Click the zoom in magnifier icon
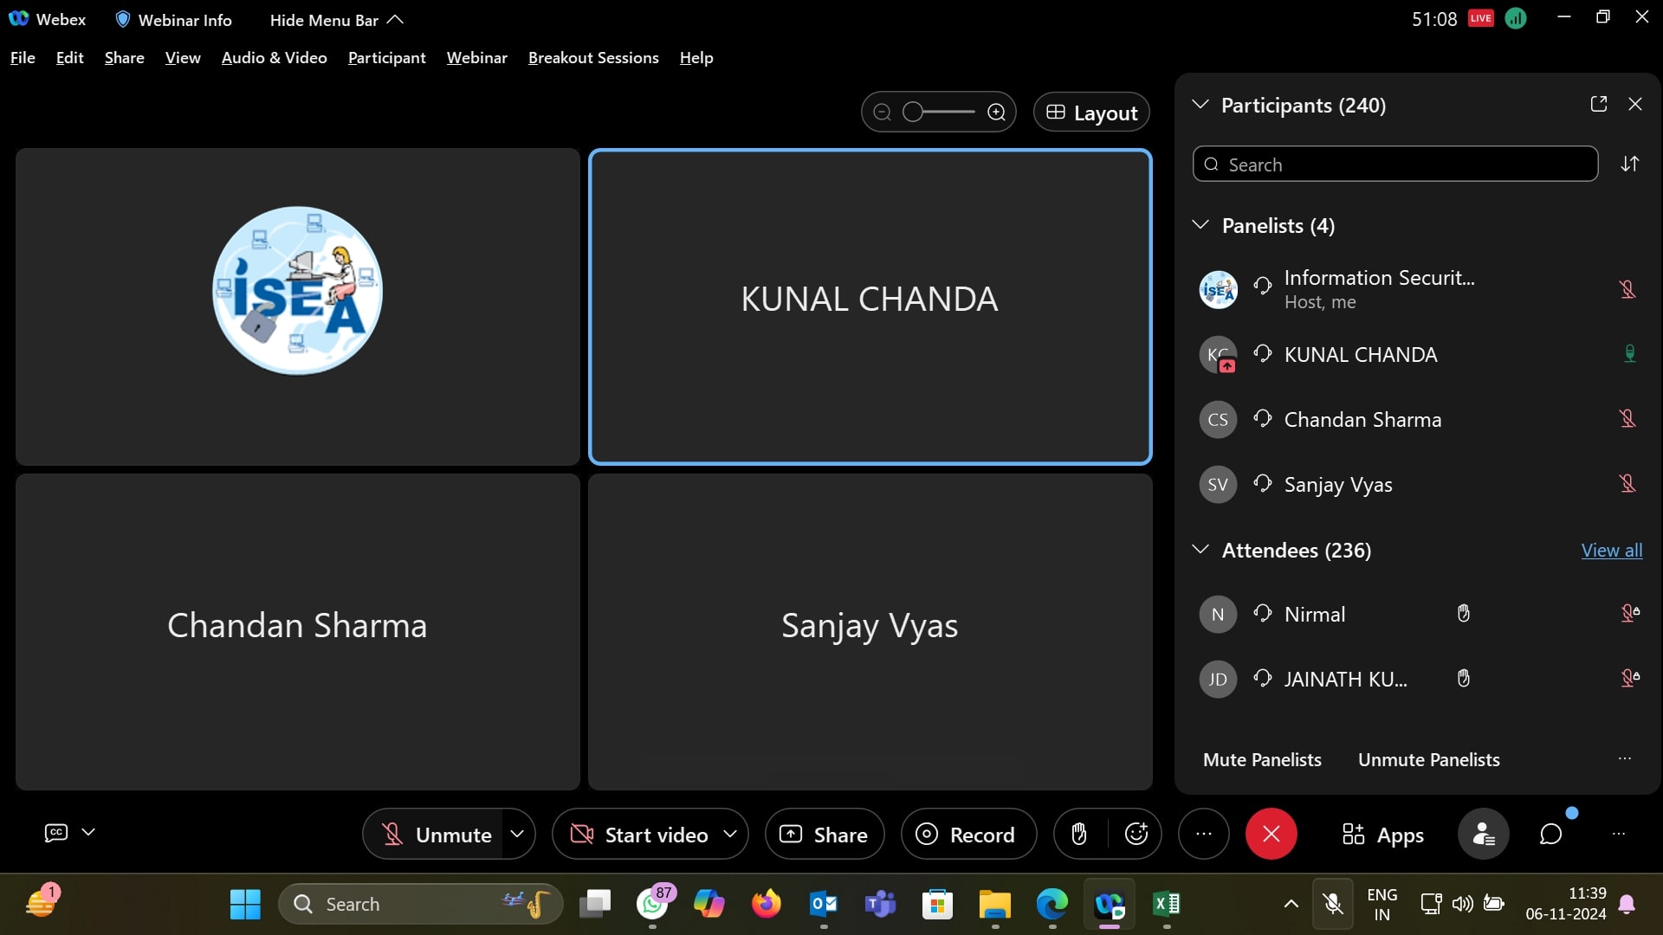Screen dimensions: 1663x935 (997, 113)
